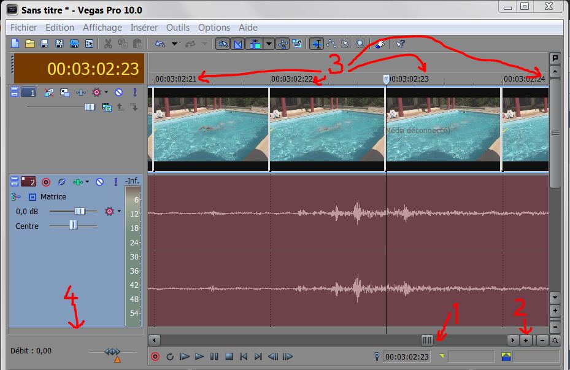Viewport: 570px width, 370px height.
Task: Arm audio track 2 for recording
Action: [46, 182]
